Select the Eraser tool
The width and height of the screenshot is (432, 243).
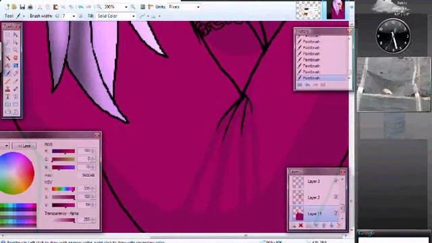click(x=16, y=74)
